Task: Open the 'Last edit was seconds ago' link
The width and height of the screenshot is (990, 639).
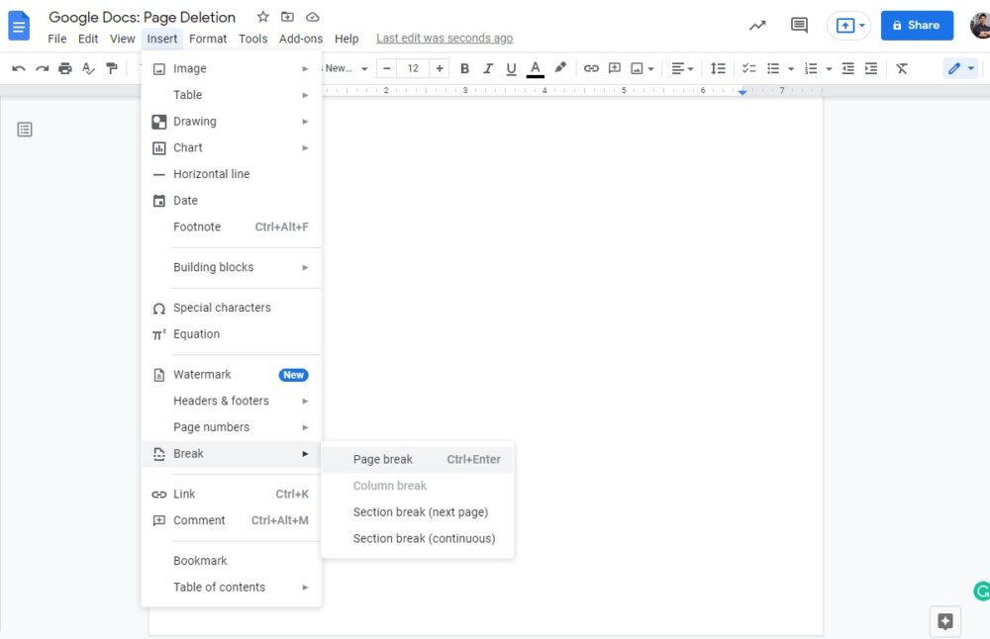Action: [x=445, y=39]
